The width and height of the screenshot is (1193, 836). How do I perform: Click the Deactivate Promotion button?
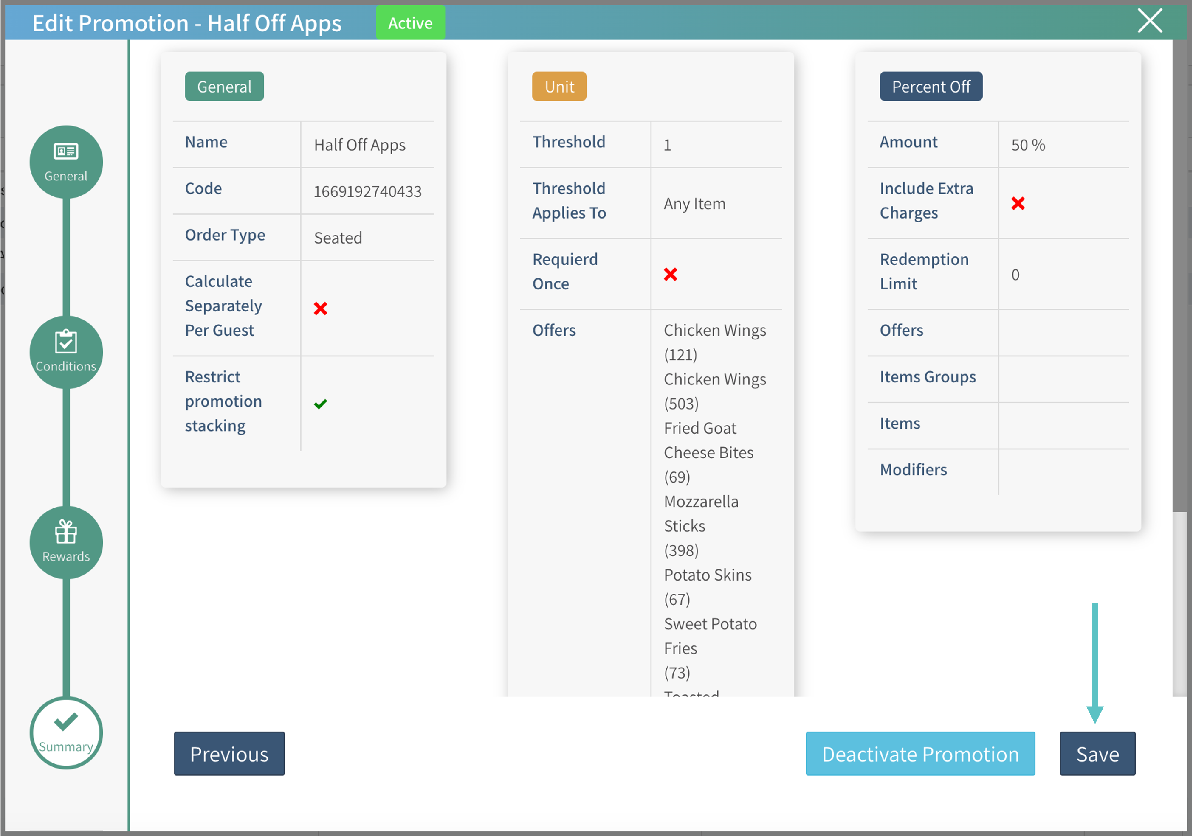pos(920,754)
